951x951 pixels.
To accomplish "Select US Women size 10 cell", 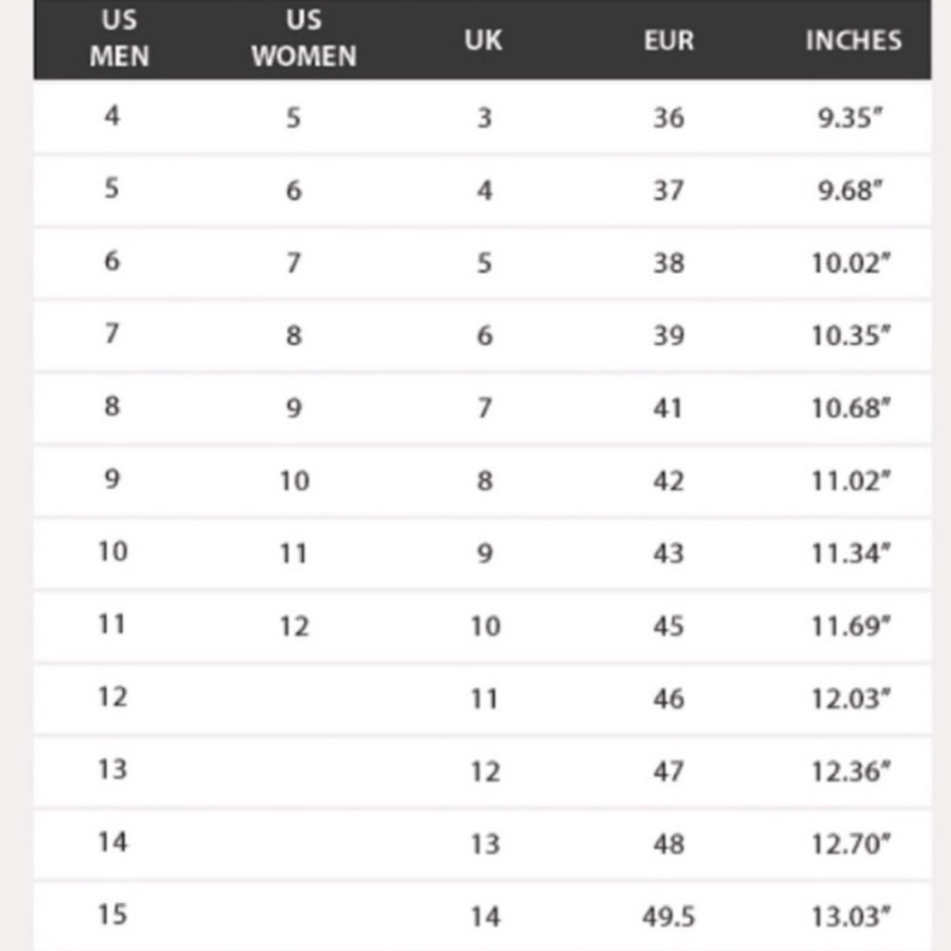I will point(294,481).
